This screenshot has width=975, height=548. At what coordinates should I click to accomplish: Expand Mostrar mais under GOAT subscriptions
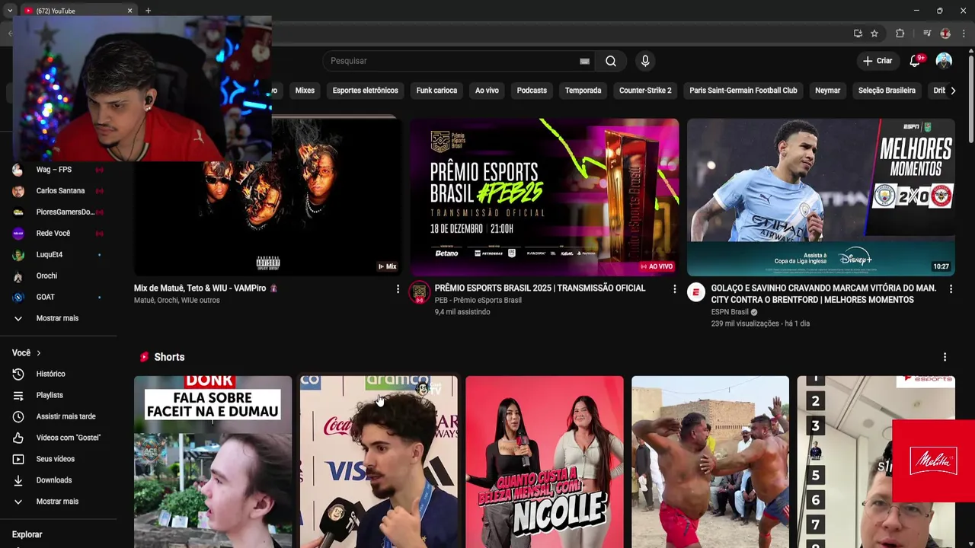58,319
